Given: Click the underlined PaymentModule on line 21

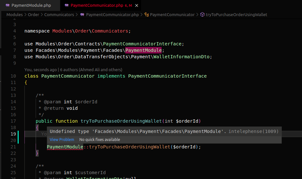Looking at the screenshot, I should click(65, 147).
